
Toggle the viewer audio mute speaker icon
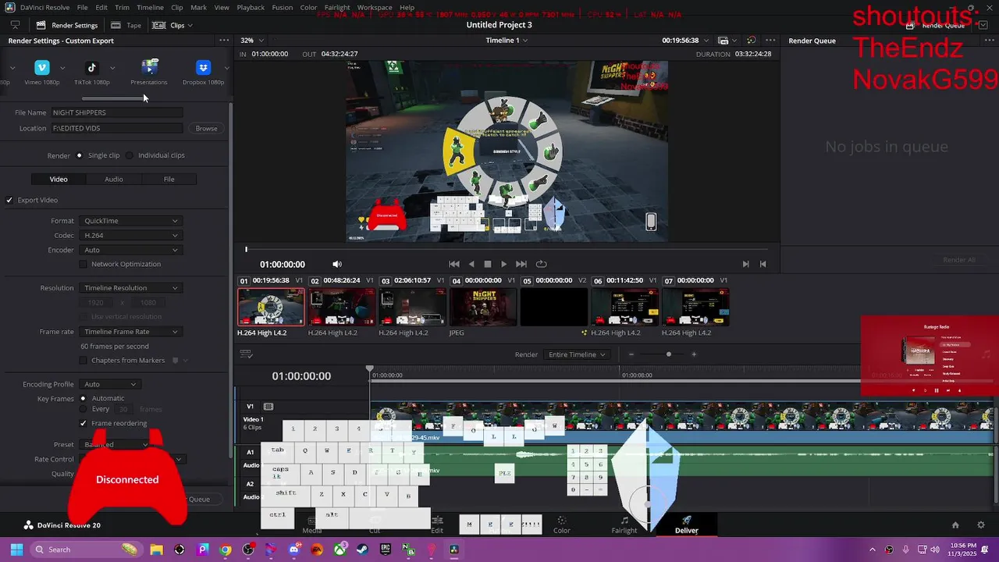coord(337,265)
